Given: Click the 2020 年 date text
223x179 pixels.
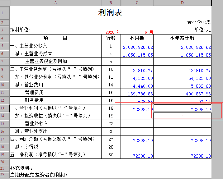Looking at the screenshot, I should (113, 32).
